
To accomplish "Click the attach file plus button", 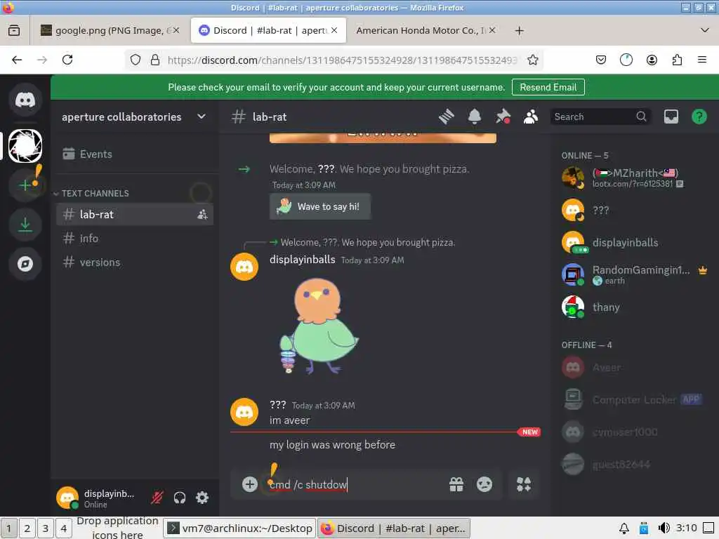I will [250, 484].
